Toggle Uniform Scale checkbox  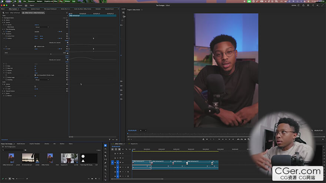35,47
